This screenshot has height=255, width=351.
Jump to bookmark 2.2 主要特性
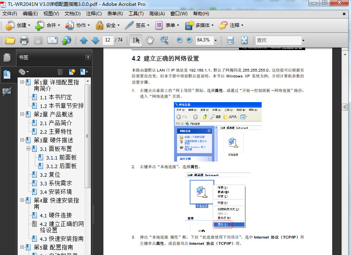pos(56,132)
